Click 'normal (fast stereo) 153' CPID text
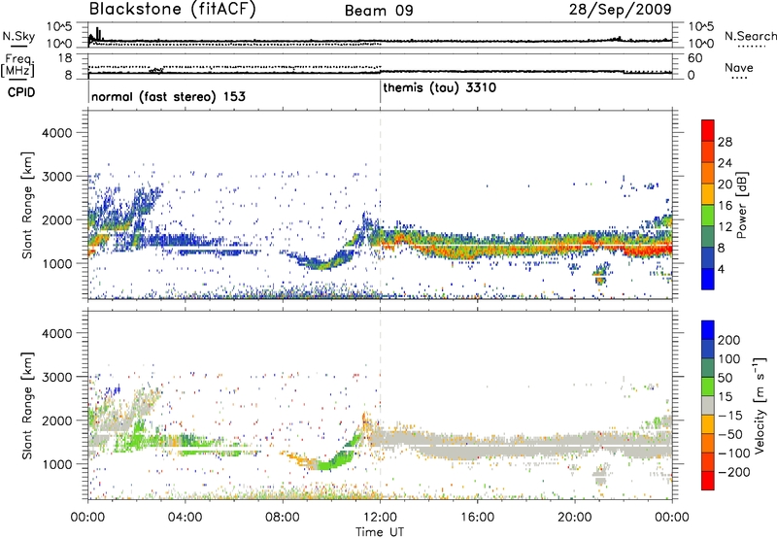 tap(168, 96)
